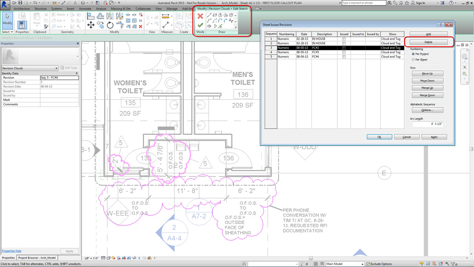Select the Inscribed Polygon draw tool

[x=220, y=15]
